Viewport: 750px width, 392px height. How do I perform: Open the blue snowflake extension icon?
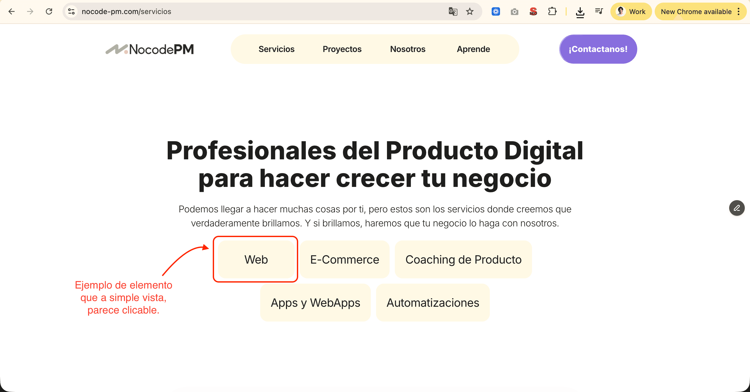coord(496,12)
